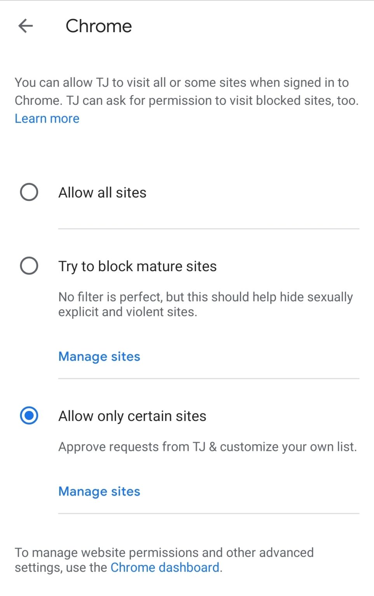Click Manage sites under mature sites filter
Image resolution: width=374 pixels, height=596 pixels.
99,356
